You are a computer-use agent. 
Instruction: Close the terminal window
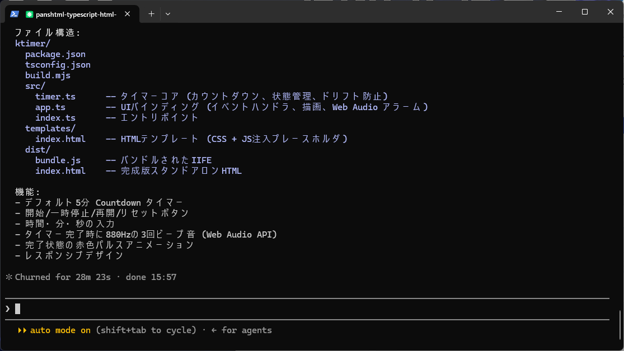pos(611,12)
